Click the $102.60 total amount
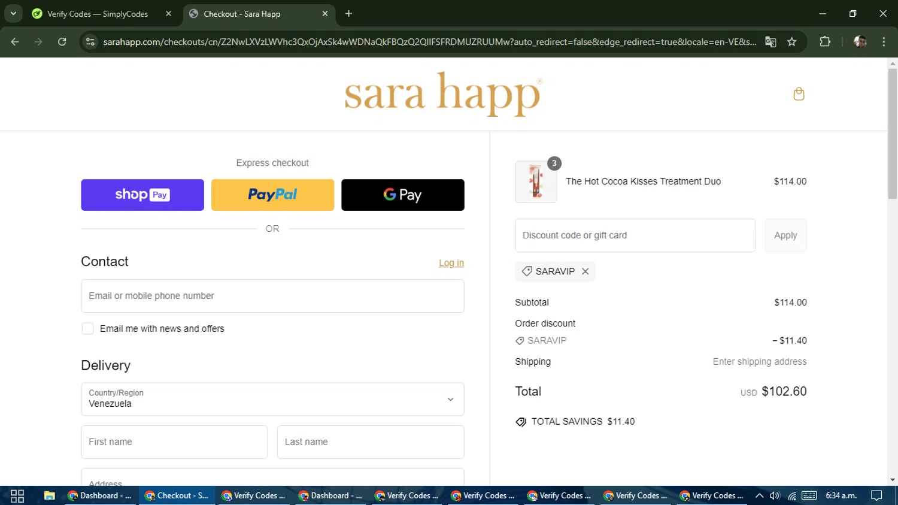This screenshot has width=898, height=505. tap(784, 392)
